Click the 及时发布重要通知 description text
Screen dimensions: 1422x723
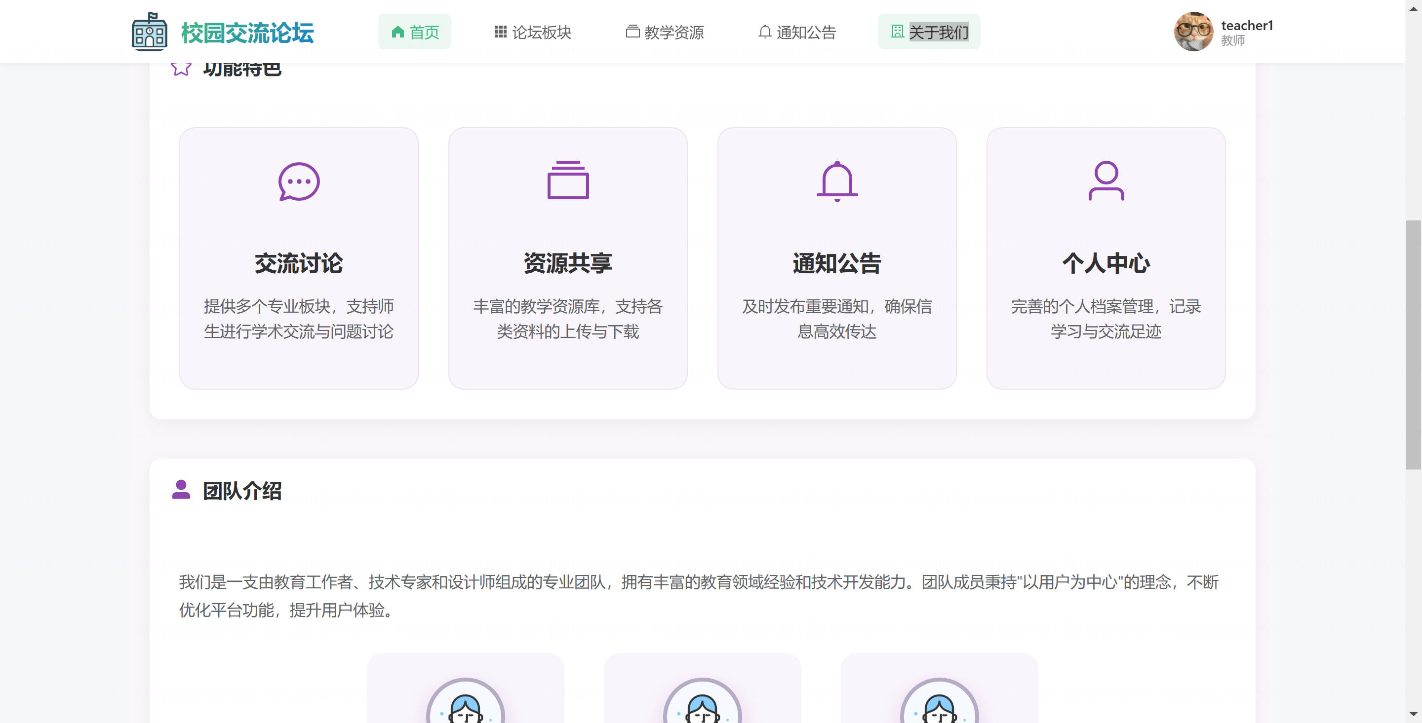[x=837, y=319]
